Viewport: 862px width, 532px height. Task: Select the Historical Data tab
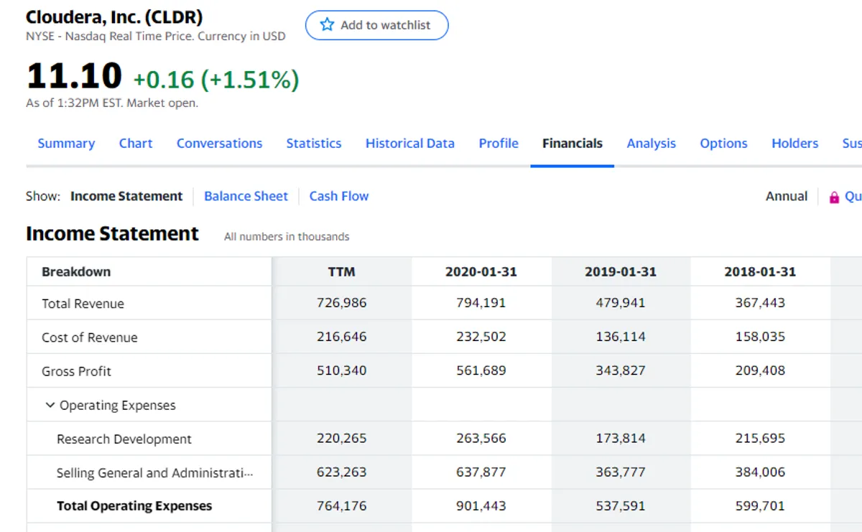(409, 144)
